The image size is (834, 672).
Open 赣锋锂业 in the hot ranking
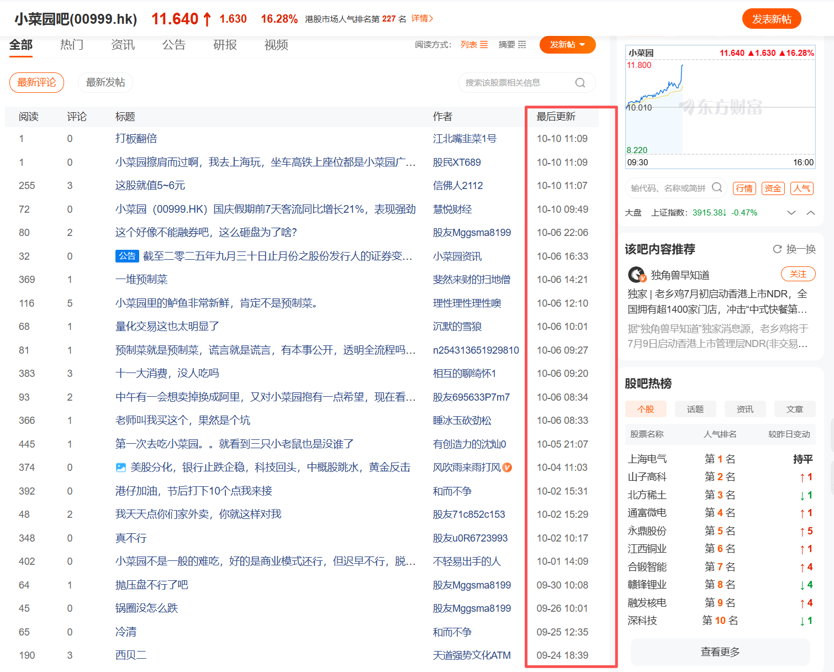647,585
